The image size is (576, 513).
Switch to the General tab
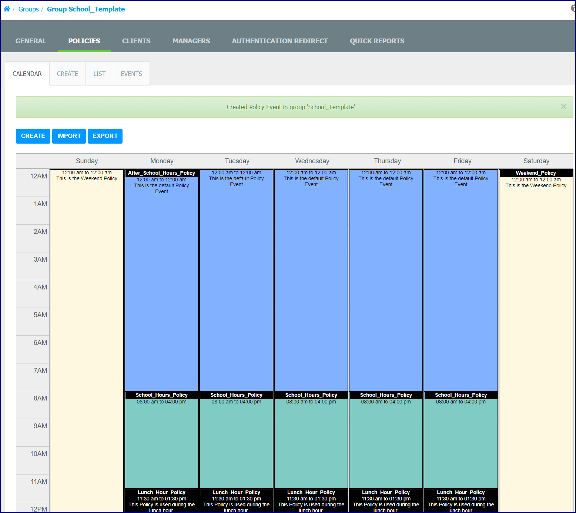pyautogui.click(x=31, y=41)
